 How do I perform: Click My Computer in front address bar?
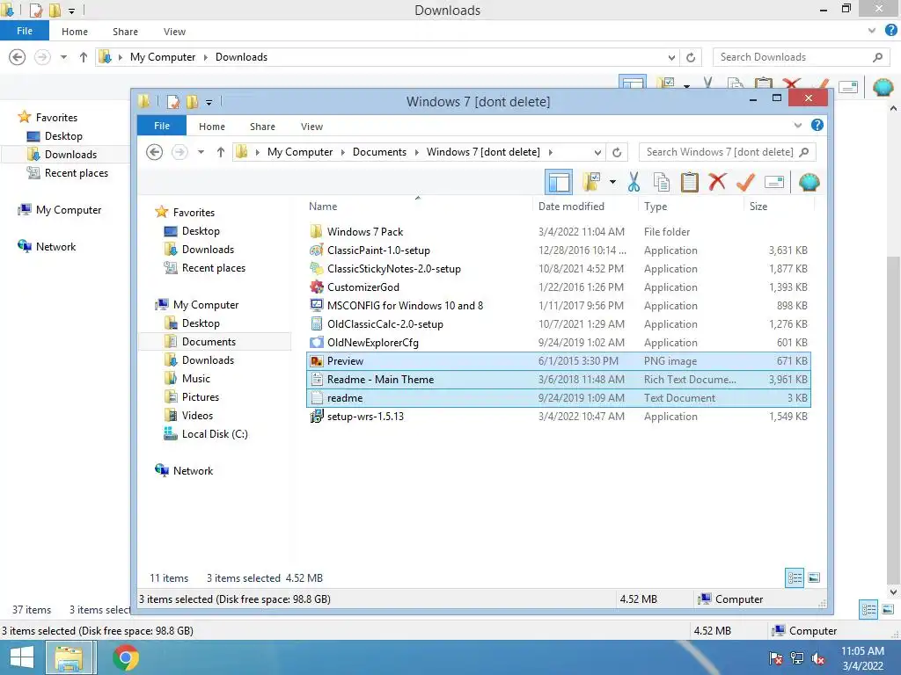300,152
